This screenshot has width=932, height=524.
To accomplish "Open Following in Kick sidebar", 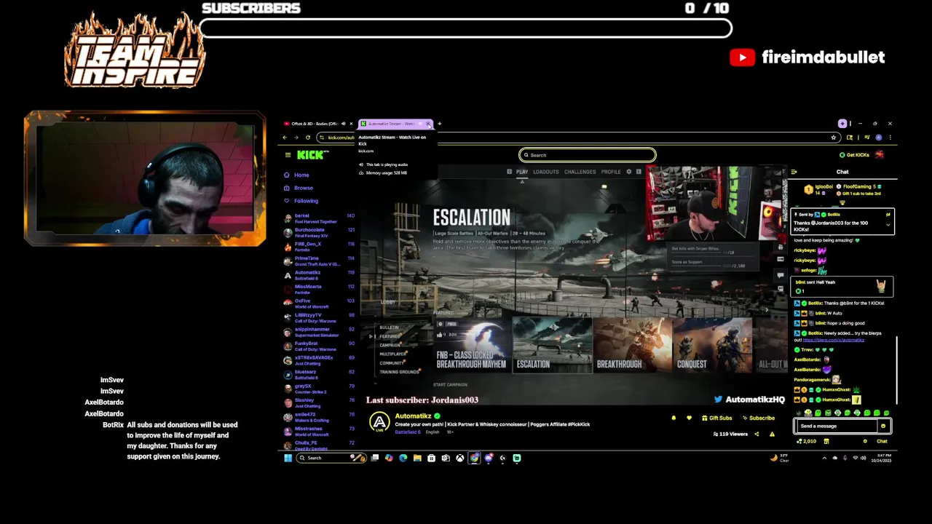I will point(301,201).
